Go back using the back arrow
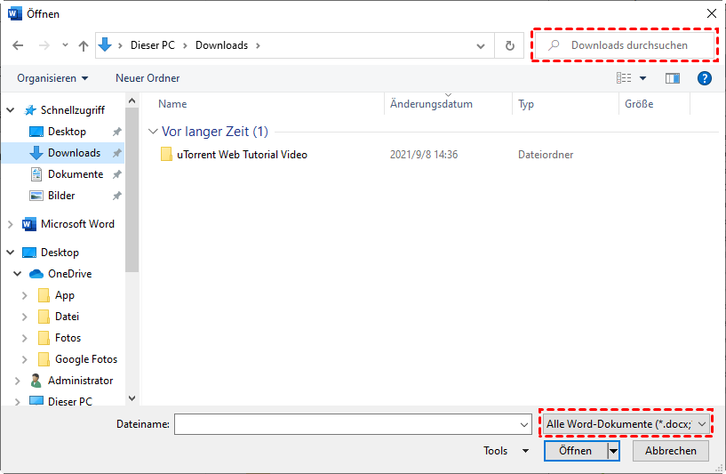Viewport: 726px width, 474px height. [18, 45]
